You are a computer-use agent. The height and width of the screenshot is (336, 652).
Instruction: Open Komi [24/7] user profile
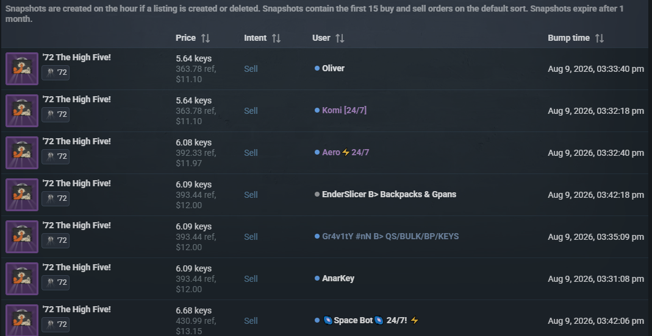pos(344,110)
